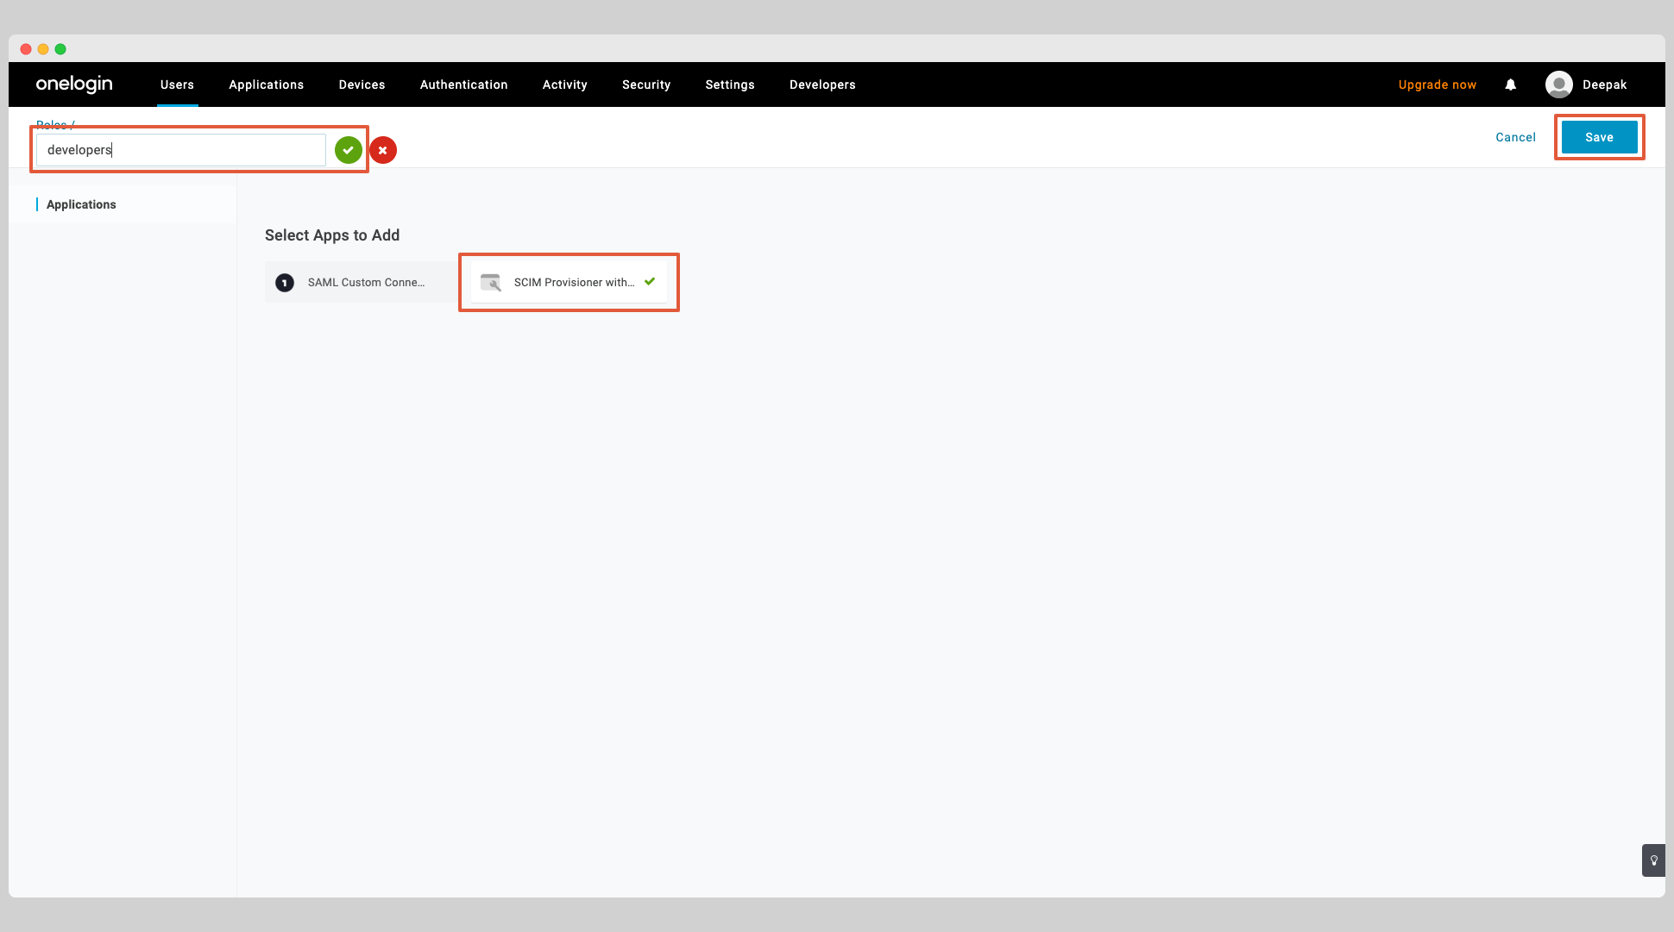
Task: Click the numbered badge on SAML Custom Connector
Action: pos(285,282)
